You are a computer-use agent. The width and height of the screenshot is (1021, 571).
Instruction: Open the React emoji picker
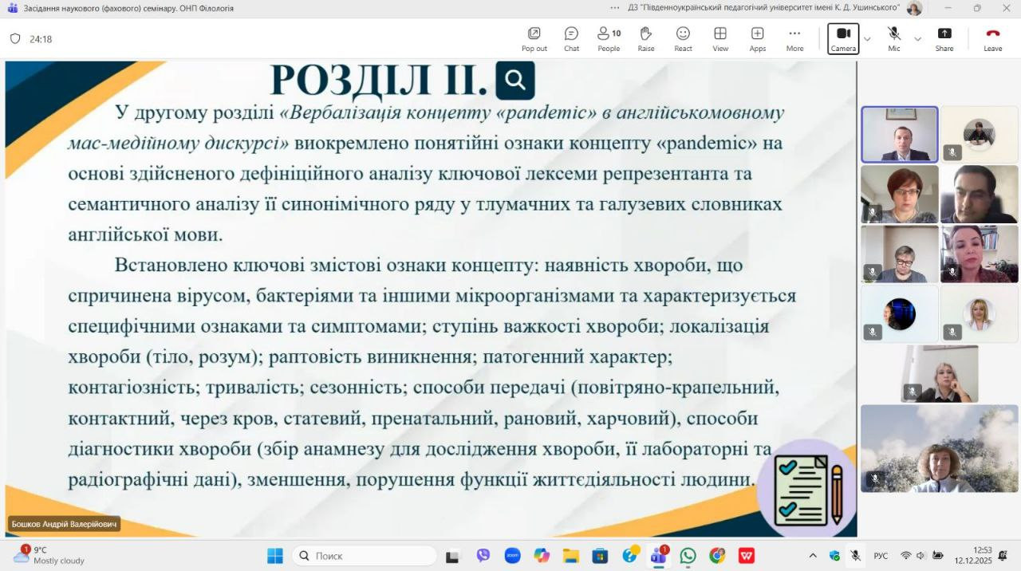[x=683, y=38]
